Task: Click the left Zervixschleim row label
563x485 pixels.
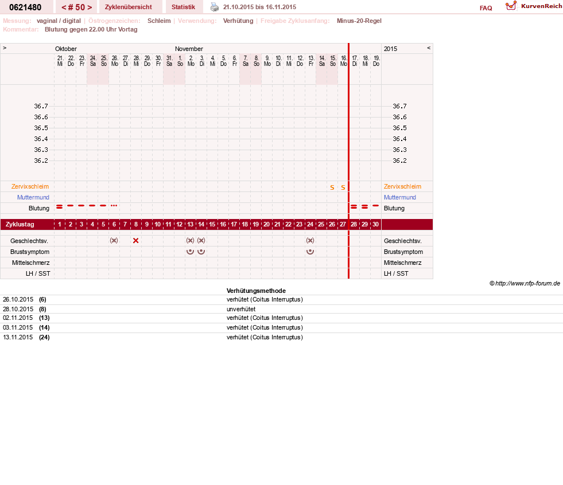Action: (x=30, y=186)
